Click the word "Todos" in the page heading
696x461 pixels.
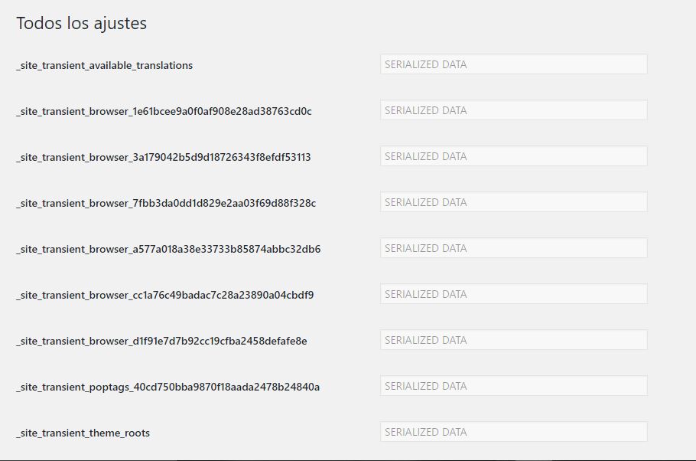point(39,24)
